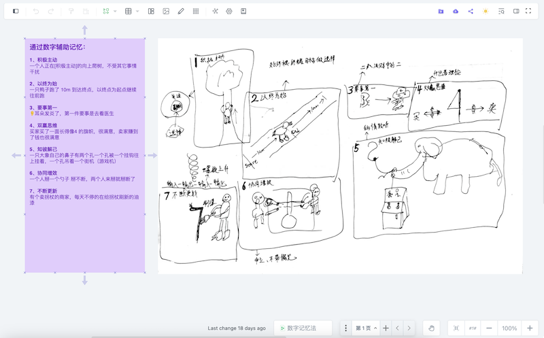Add a new page with plus button
Viewport: 544px width, 338px height.
pyautogui.click(x=386, y=328)
